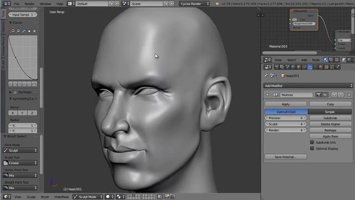Open the Weight Paint Tool Mix dropdown
The height and width of the screenshot is (200, 355).
[20, 188]
